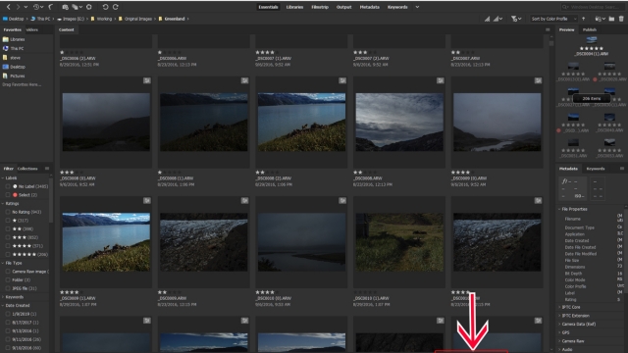
Task: Collapse the Date Created filter section
Action: (x=3, y=305)
